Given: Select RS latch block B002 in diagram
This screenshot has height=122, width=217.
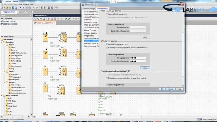Looking at the screenshot, I should [x=64, y=53].
